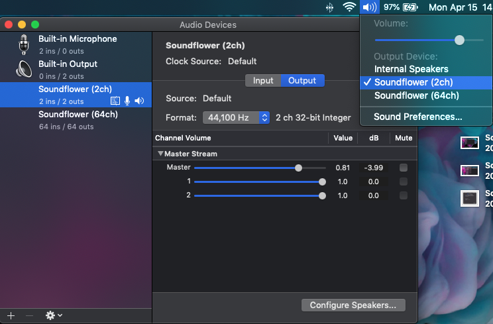Click the Configure Speakers button
The height and width of the screenshot is (324, 493).
pyautogui.click(x=353, y=305)
